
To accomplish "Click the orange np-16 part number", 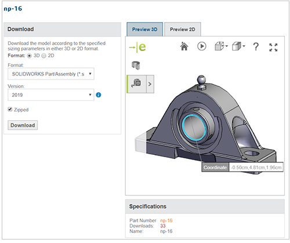I will 166,220.
